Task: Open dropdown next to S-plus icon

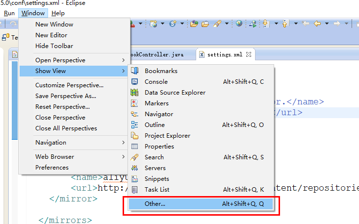Action: [182, 24]
